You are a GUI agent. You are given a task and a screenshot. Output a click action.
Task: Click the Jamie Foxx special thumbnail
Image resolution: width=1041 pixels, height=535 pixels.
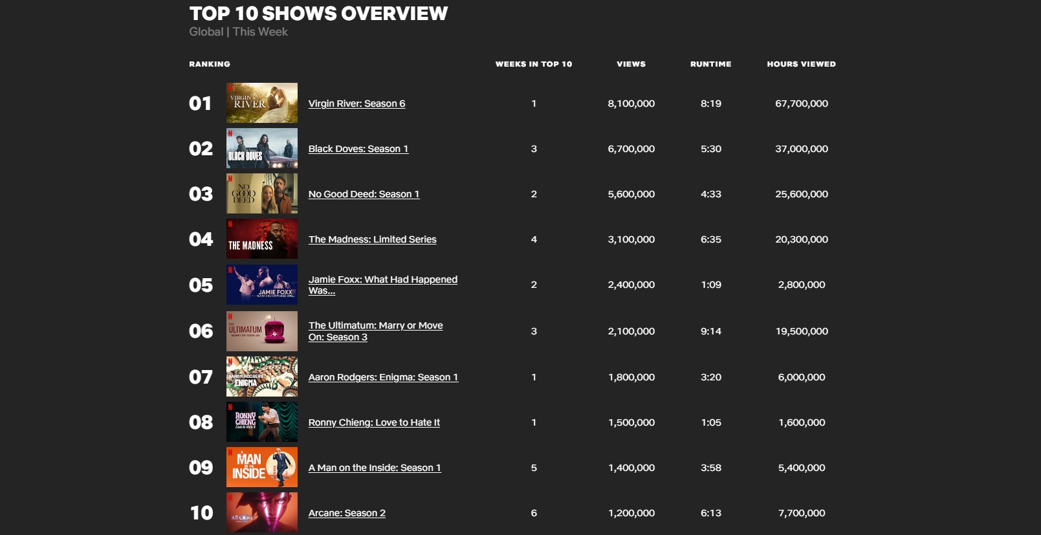click(262, 285)
